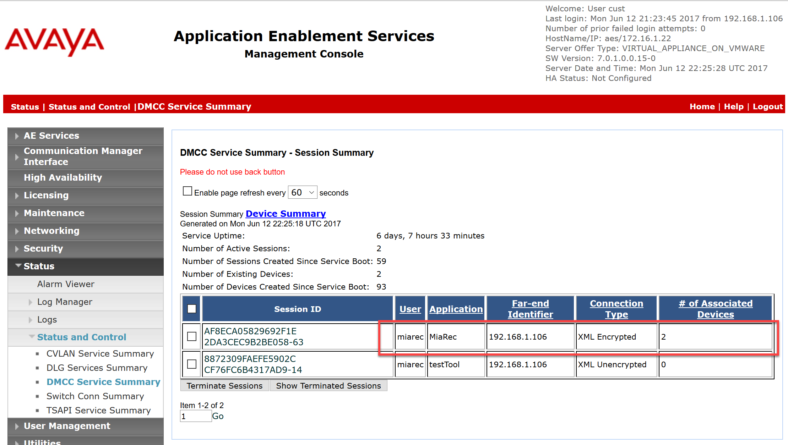Sort table by Application column

click(x=456, y=309)
